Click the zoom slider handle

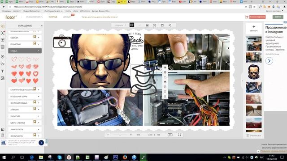pyautogui.click(x=120, y=135)
